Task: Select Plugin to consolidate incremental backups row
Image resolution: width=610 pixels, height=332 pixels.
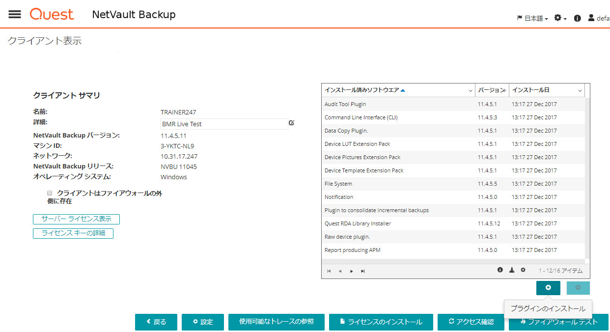Action: (453, 210)
